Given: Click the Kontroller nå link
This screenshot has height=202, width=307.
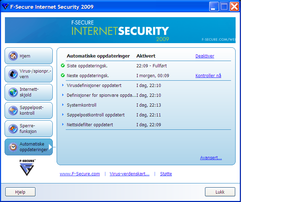Looking at the screenshot, I should click(x=208, y=75).
